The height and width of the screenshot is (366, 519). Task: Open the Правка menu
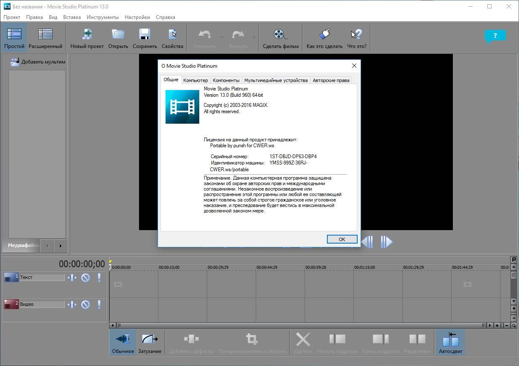pos(34,17)
